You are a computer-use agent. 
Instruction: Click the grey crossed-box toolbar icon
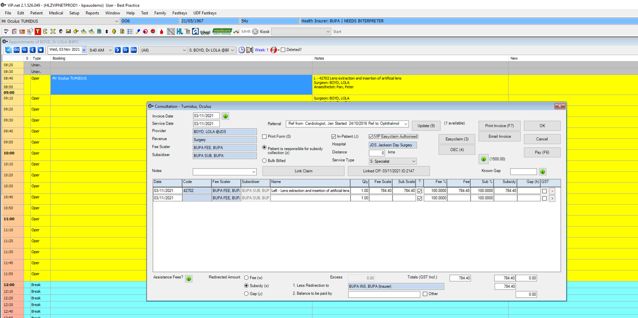click(x=171, y=32)
